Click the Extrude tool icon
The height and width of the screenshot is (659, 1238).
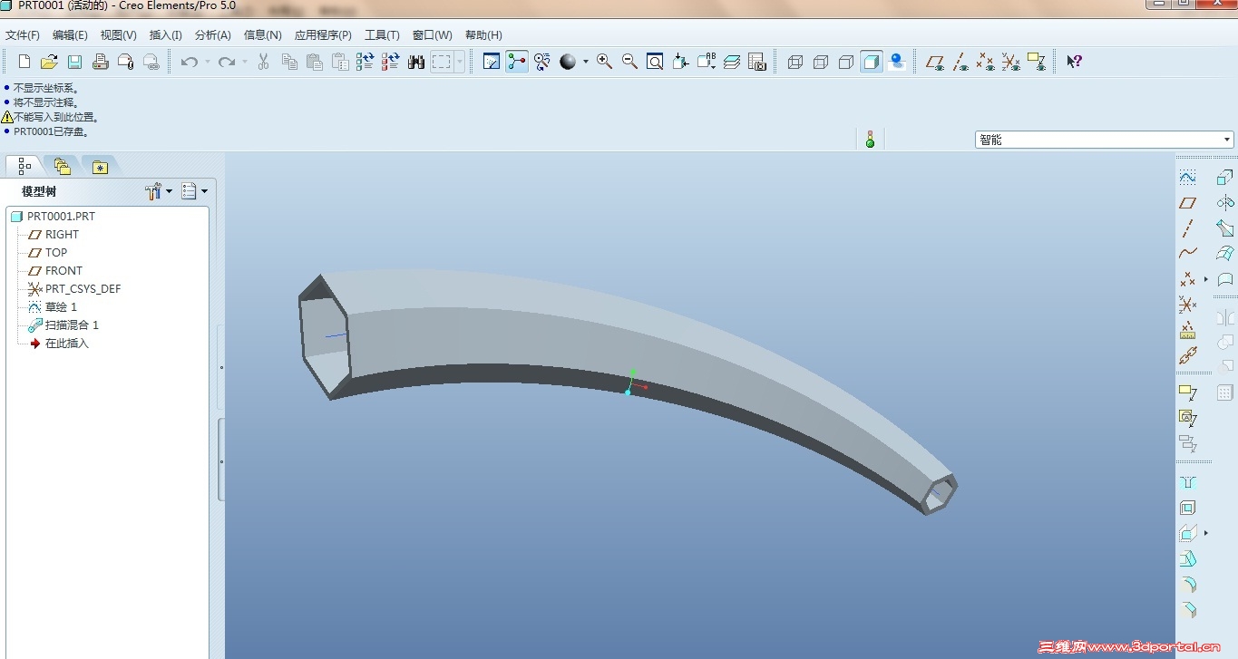point(1225,178)
